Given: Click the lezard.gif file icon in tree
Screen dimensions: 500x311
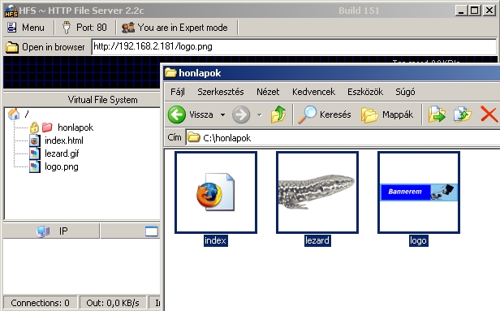Looking at the screenshot, I should 34,153.
